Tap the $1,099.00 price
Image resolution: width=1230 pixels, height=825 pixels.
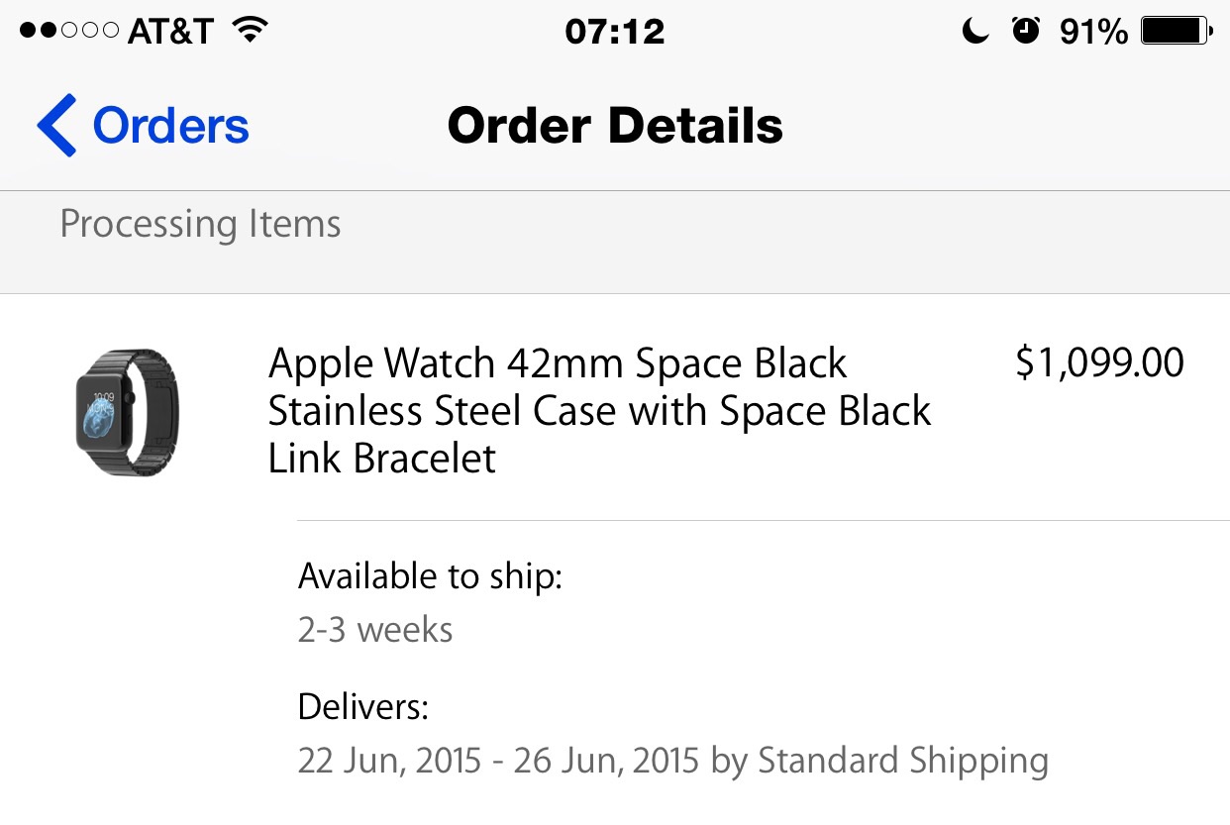tap(1099, 363)
